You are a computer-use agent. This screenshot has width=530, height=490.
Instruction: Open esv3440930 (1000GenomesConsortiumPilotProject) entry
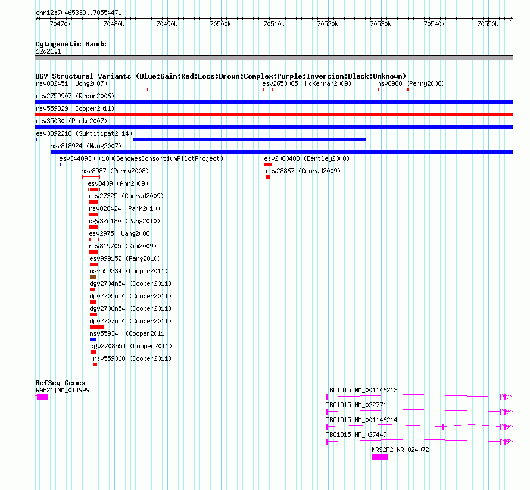coord(141,158)
